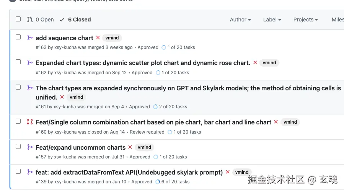Open the Expanded chart types pull request

click(x=143, y=63)
